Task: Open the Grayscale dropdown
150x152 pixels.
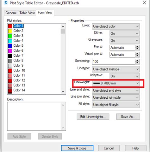Action: 125,41
